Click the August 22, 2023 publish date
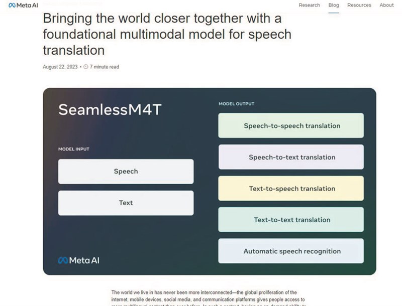The width and height of the screenshot is (402, 306). [60, 67]
